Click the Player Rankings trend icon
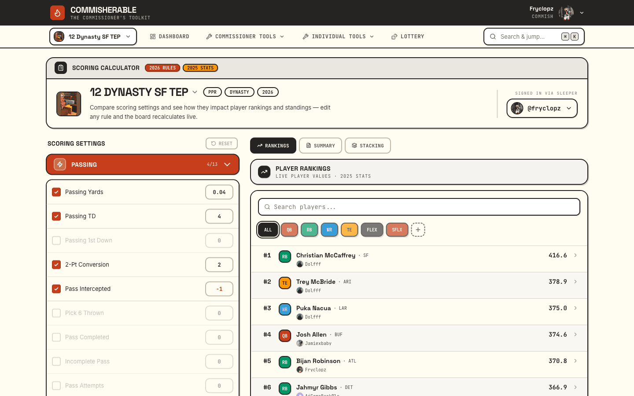 coord(264,172)
